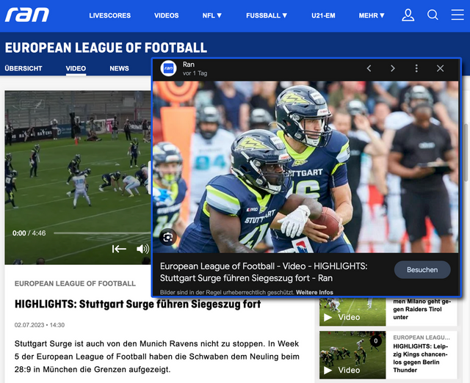The height and width of the screenshot is (383, 470).
Task: Mute the video with speaker icon
Action: pos(142,249)
